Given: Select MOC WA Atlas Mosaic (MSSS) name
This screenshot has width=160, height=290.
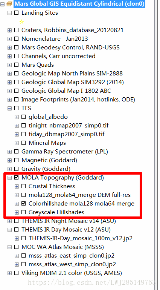Looking at the screenshot, I should (x=63, y=247).
